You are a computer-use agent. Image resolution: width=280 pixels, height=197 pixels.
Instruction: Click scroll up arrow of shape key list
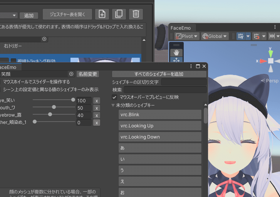(206, 105)
